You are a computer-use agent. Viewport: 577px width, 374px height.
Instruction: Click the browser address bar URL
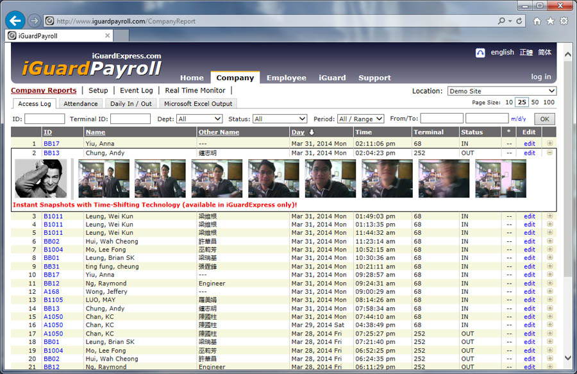126,21
